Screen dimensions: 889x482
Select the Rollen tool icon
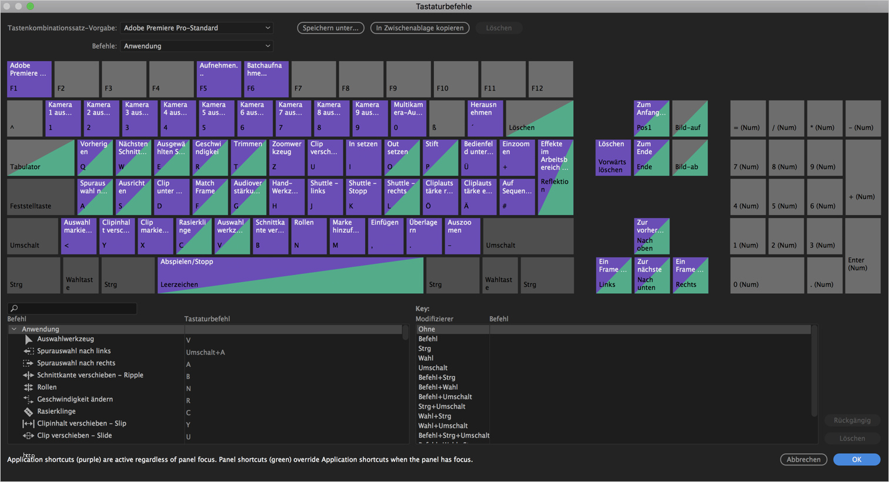(28, 387)
